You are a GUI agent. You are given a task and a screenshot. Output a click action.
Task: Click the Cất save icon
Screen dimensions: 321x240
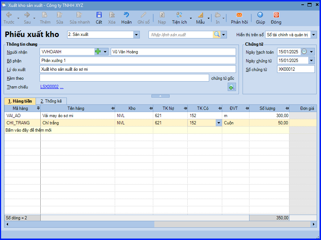click(99, 15)
